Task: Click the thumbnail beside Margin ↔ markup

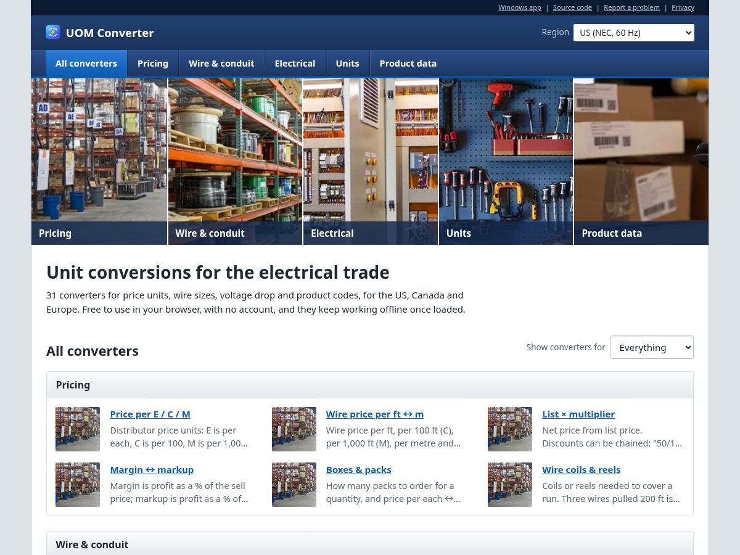Action: coord(78,485)
